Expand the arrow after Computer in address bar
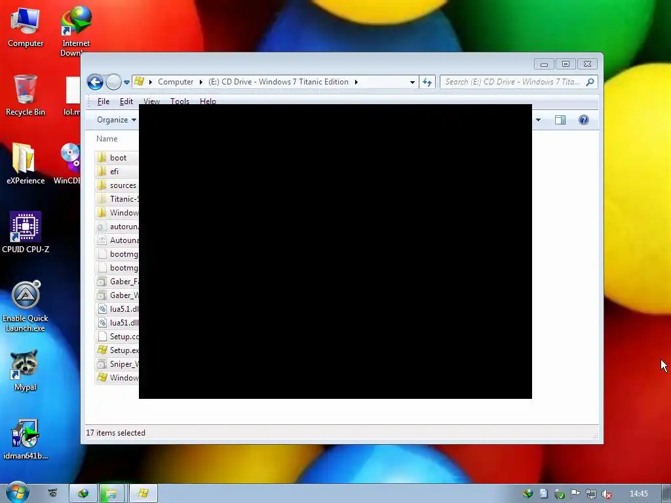The image size is (671, 503). [201, 82]
